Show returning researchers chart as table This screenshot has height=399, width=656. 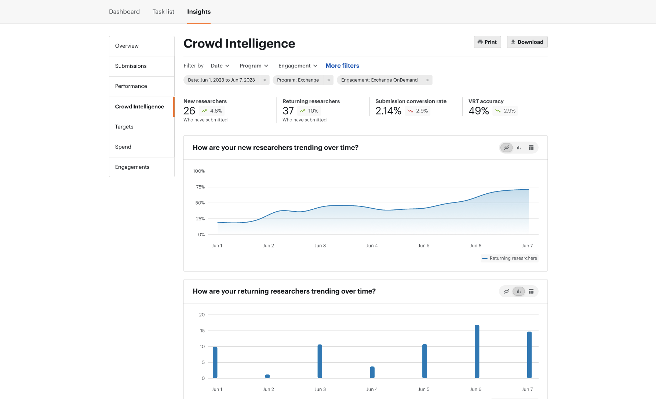pos(531,291)
